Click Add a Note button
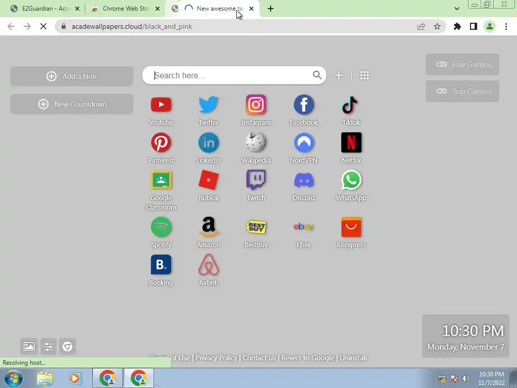Viewport: 517px width, 388px height. pos(72,76)
